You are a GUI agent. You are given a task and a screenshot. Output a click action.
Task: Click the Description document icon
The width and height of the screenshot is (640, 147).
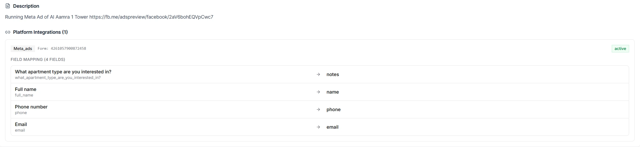point(8,6)
